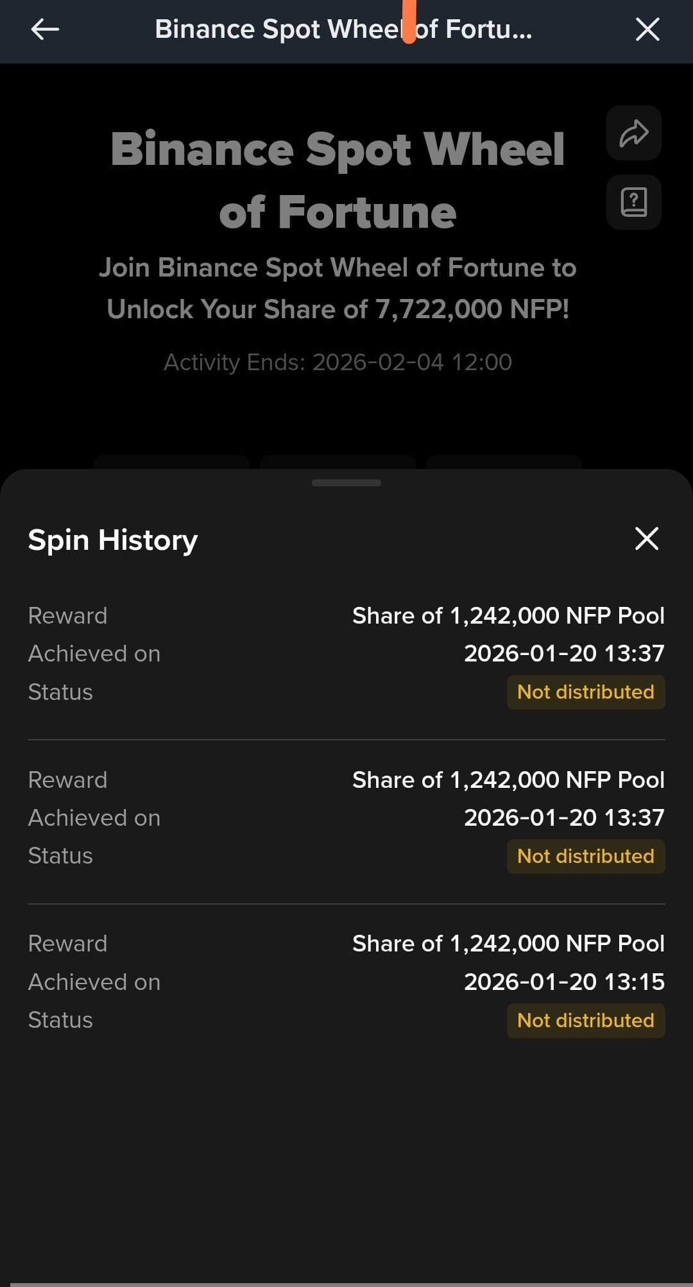Viewport: 693px width, 1287px height.
Task: Select the topmost Share of 1,242,000 NFP Pool reward
Action: pyautogui.click(x=508, y=616)
